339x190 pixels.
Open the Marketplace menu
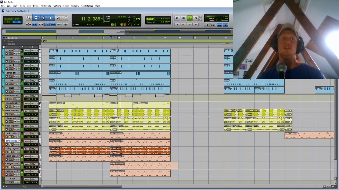pyautogui.click(x=87, y=6)
